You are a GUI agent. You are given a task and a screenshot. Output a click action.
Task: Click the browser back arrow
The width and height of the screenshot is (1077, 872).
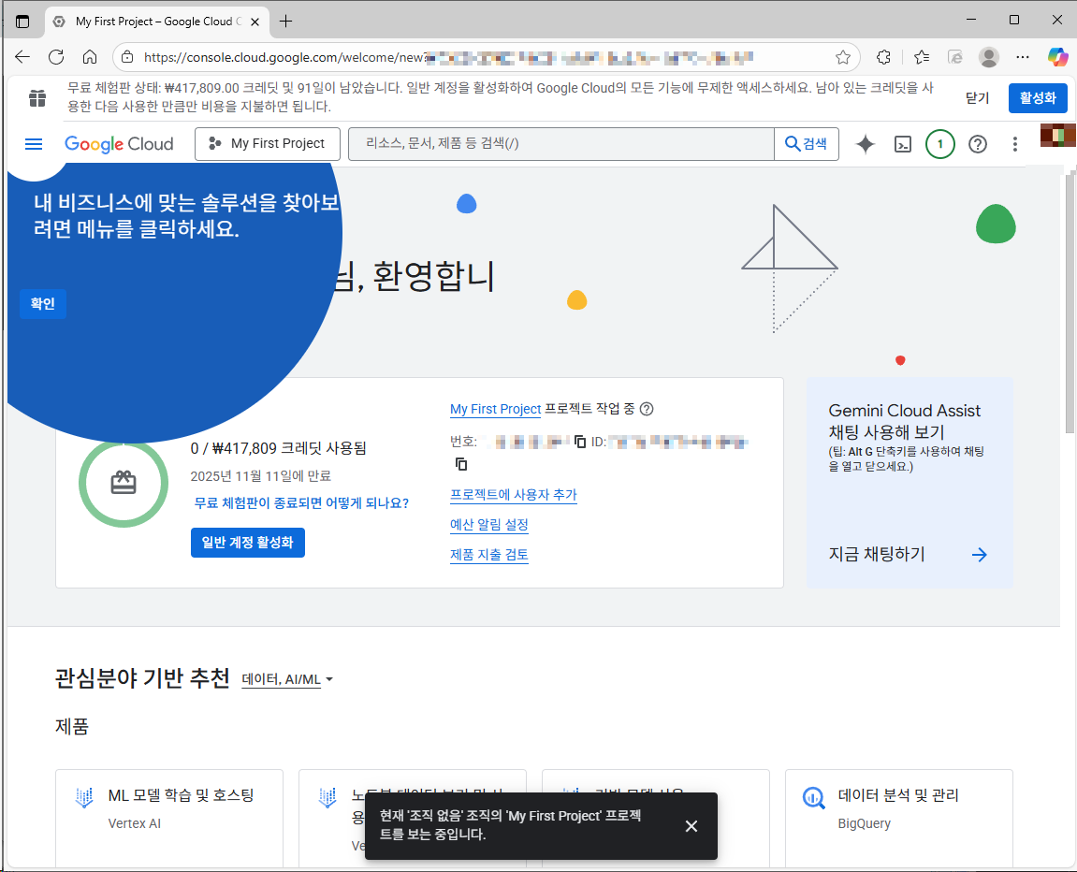click(x=22, y=57)
